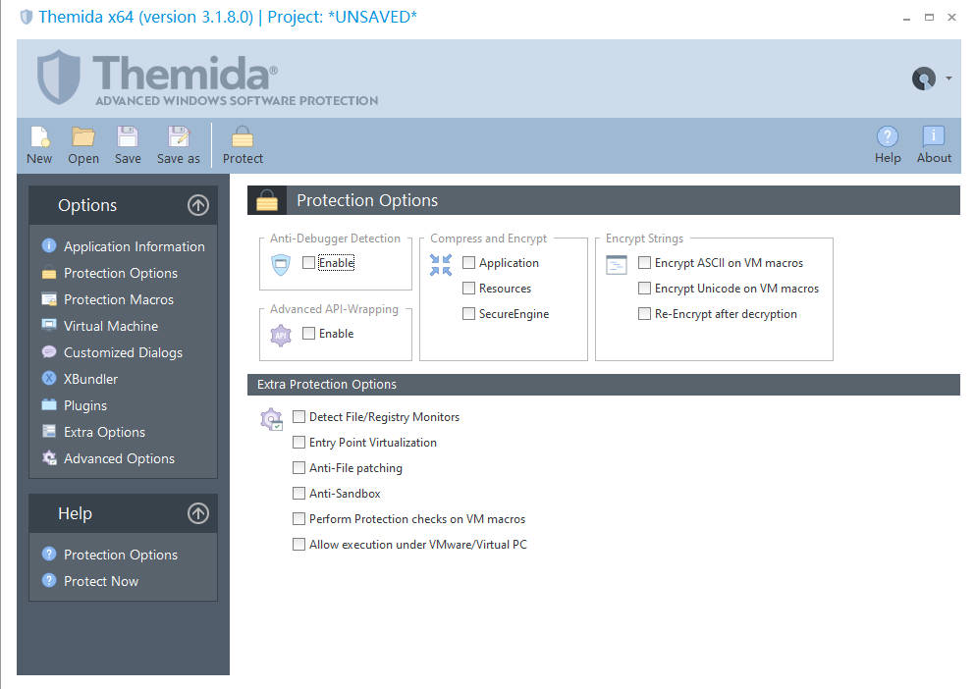Image resolution: width=975 pixels, height=689 pixels.
Task: Check Compress and Encrypt Application
Action: (469, 262)
